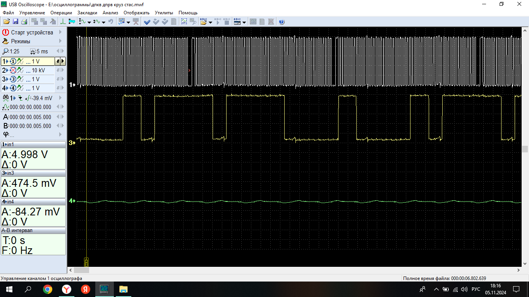Click the green spectrum peak toolbar icon
Viewport: 529px width, 297px height.
pyautogui.click(x=63, y=22)
